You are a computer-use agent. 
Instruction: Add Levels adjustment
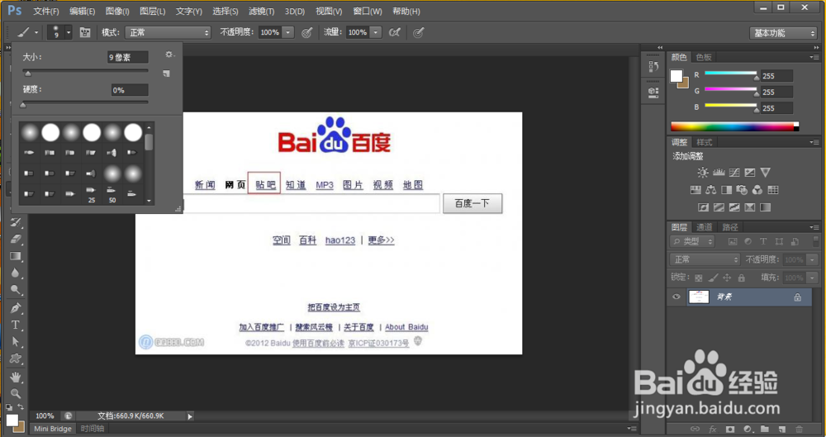coord(719,173)
